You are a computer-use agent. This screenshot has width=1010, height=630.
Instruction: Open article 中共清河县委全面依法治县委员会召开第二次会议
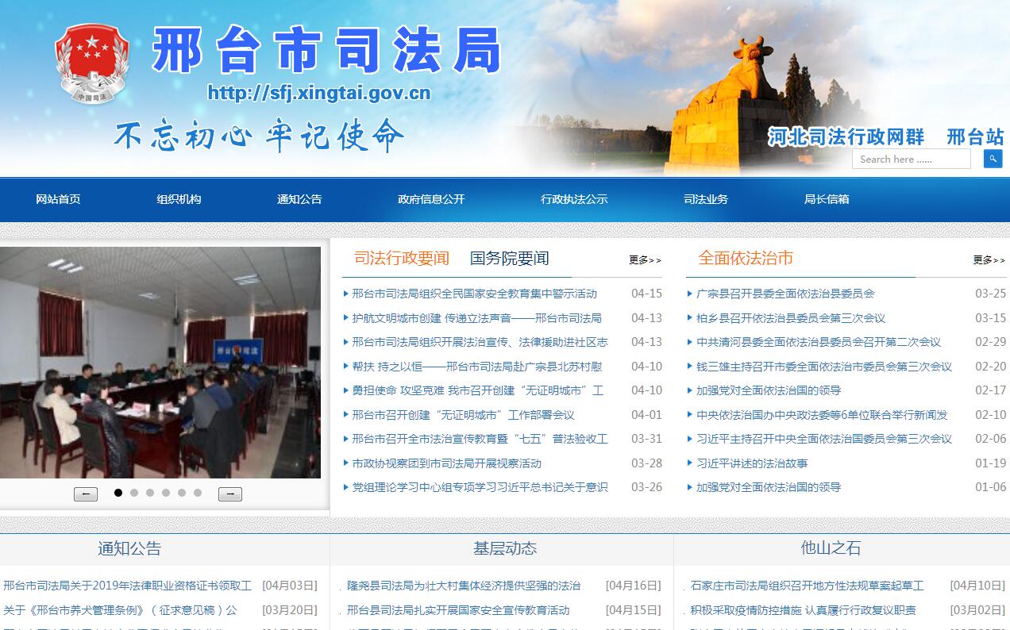click(x=819, y=342)
